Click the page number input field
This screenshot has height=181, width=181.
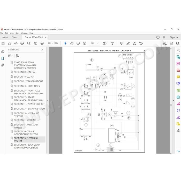point(49,43)
